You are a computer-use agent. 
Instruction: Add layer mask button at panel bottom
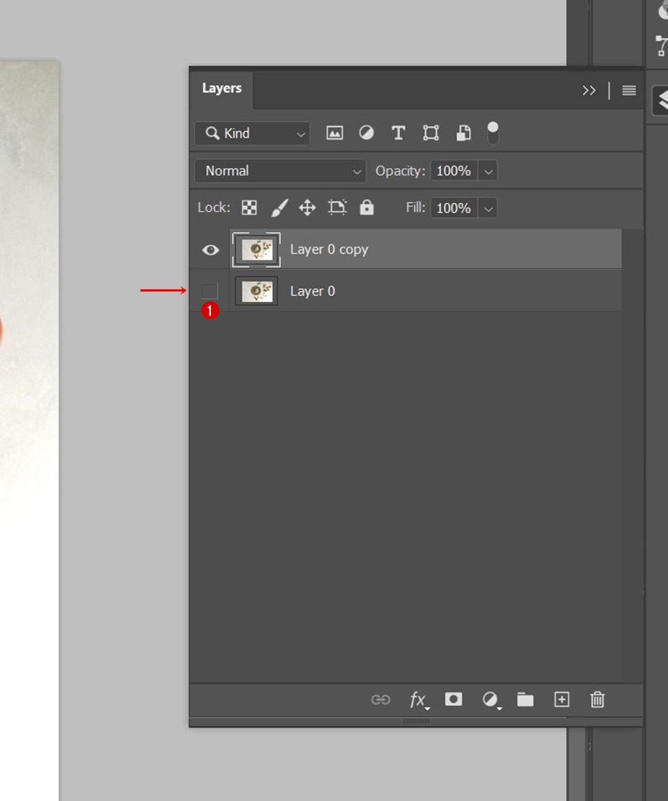(453, 699)
